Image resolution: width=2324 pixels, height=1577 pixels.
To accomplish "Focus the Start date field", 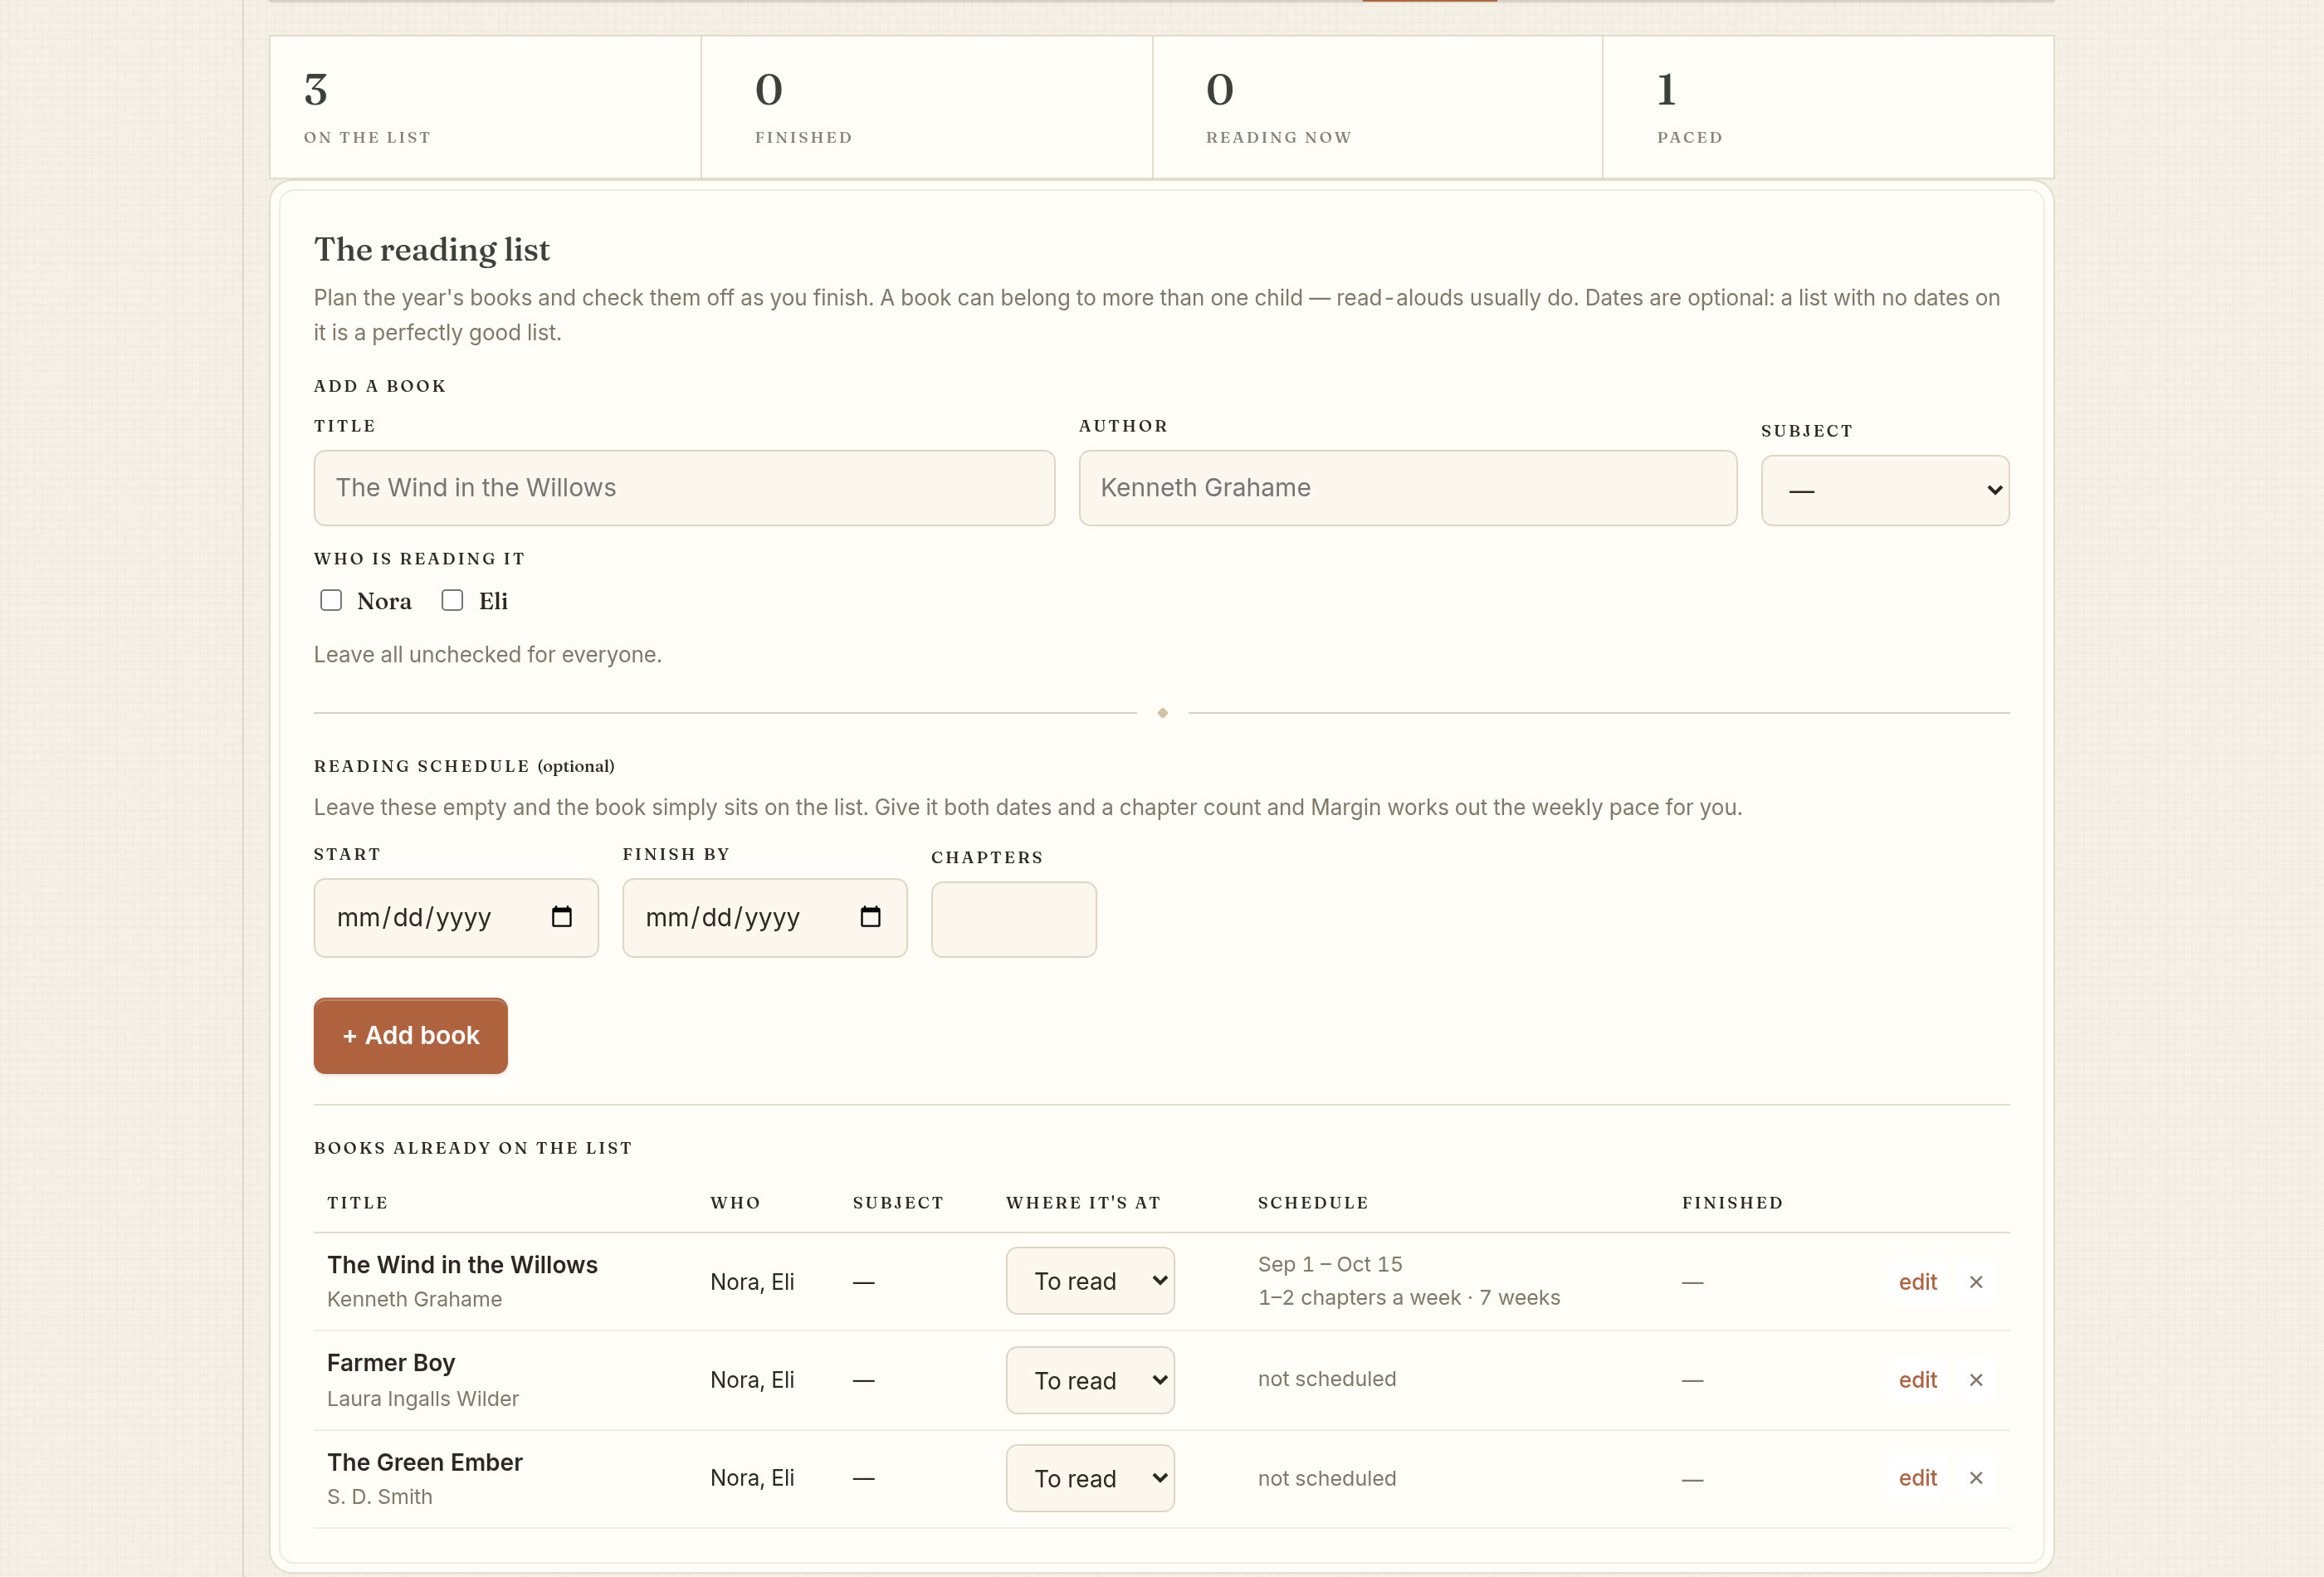I will pos(456,918).
